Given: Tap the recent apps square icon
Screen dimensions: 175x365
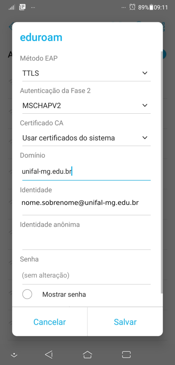Looking at the screenshot, I should pyautogui.click(x=126, y=354).
